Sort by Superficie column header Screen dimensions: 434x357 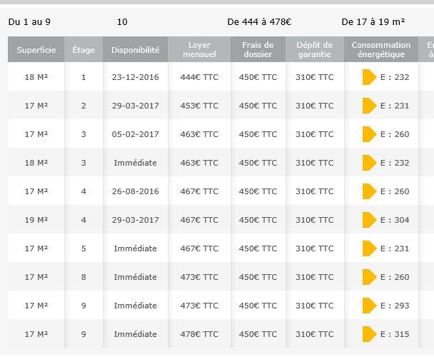pyautogui.click(x=36, y=50)
